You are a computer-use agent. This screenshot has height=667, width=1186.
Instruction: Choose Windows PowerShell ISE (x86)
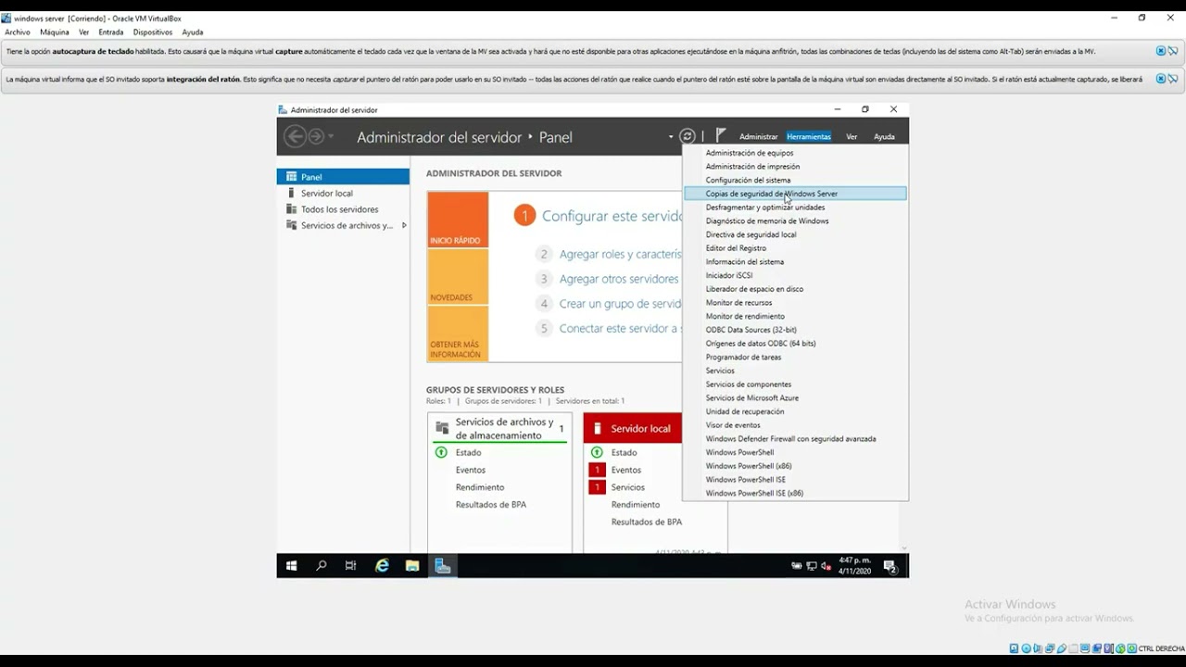754,493
